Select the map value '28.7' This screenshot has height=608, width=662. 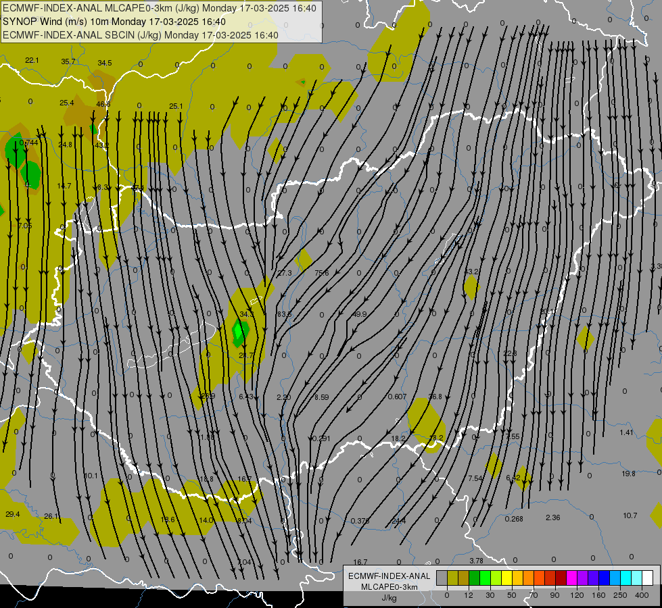click(246, 356)
